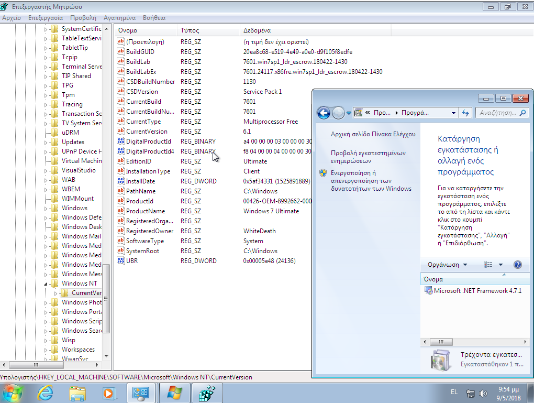Click the CurrentVersion folder icon in tree
The width and height of the screenshot is (534, 403).
click(65, 293)
